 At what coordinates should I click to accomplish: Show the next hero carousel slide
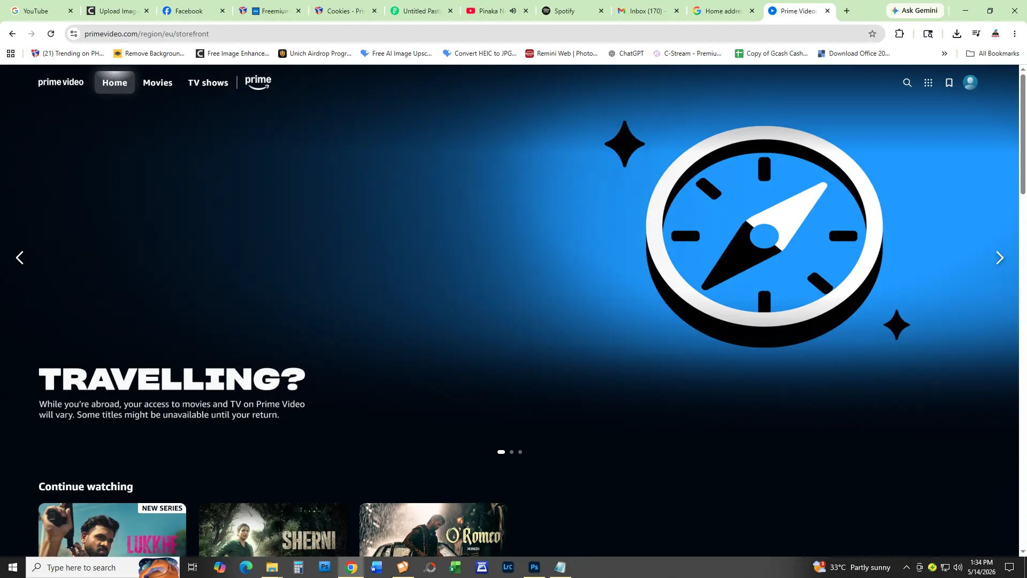[999, 258]
